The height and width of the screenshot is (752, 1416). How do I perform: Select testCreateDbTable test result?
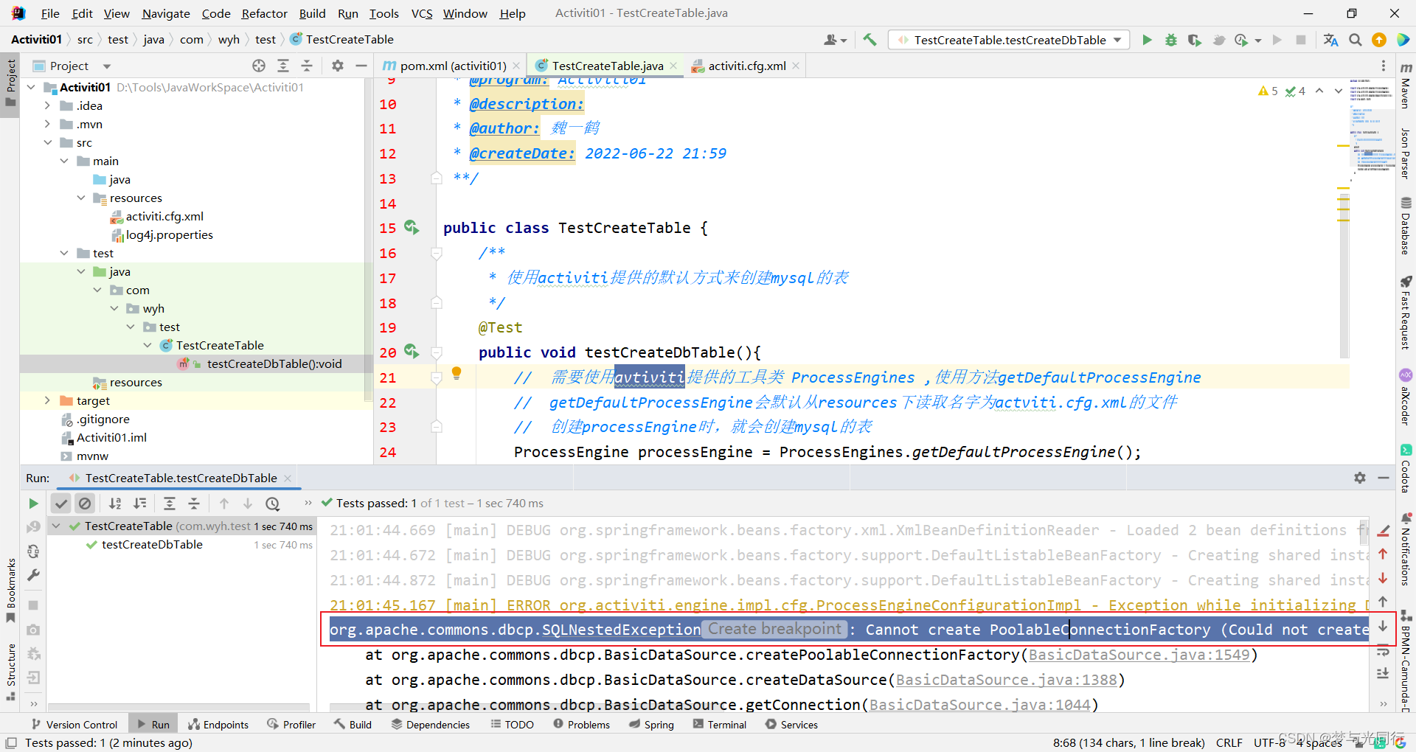tap(152, 545)
